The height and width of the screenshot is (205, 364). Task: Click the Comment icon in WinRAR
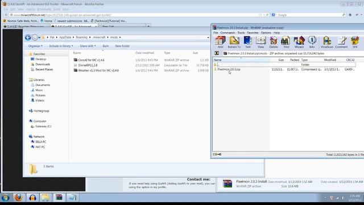(341, 42)
